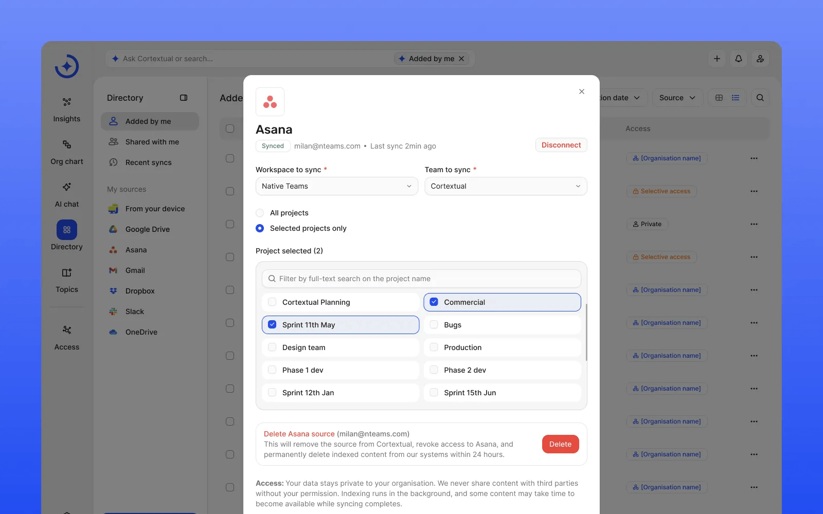Open the Source filter dropdown
The width and height of the screenshot is (823, 514).
click(677, 98)
